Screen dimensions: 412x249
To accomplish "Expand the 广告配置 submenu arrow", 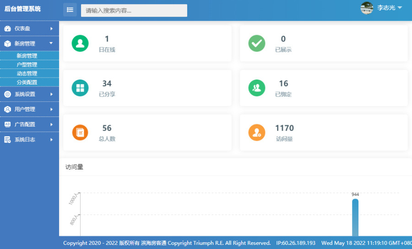I will 51,124.
